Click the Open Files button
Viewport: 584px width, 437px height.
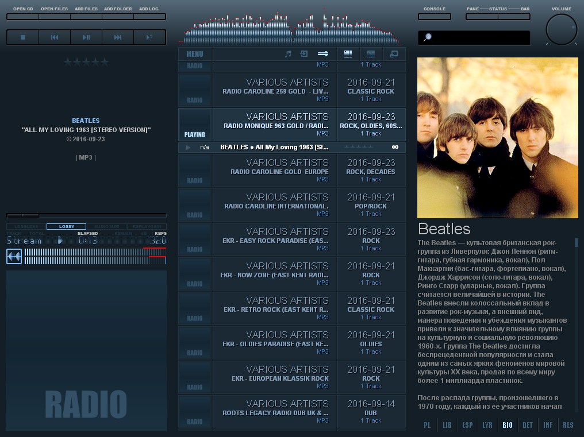55,17
